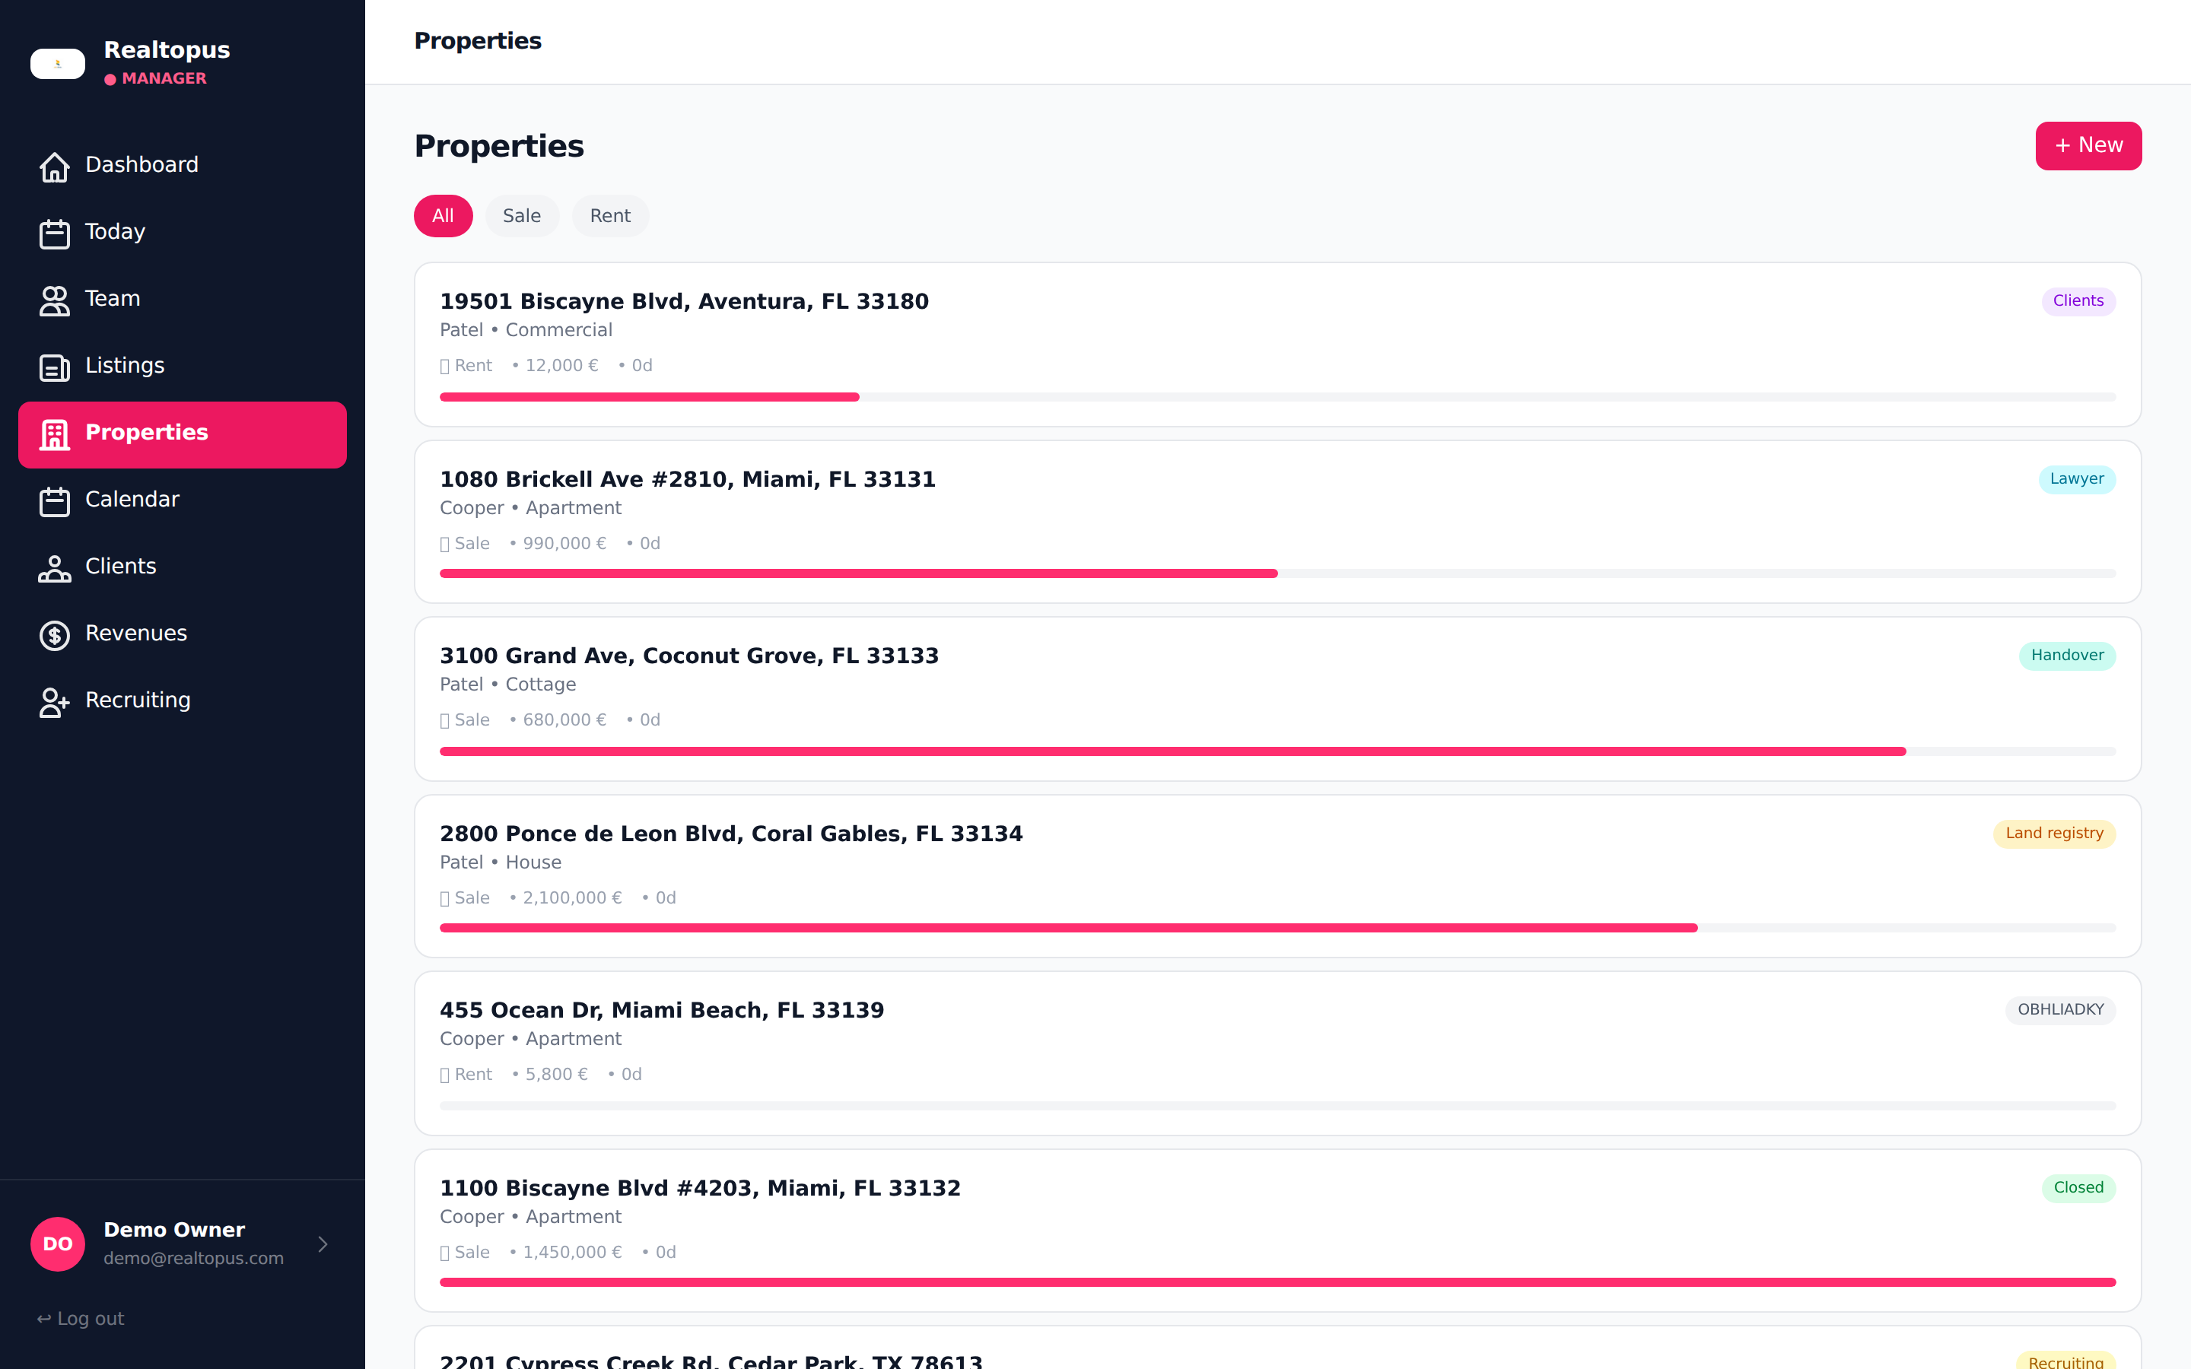Screen dimensions: 2191x1369
Task: Click the 680,000 € price text
Action: (x=564, y=719)
